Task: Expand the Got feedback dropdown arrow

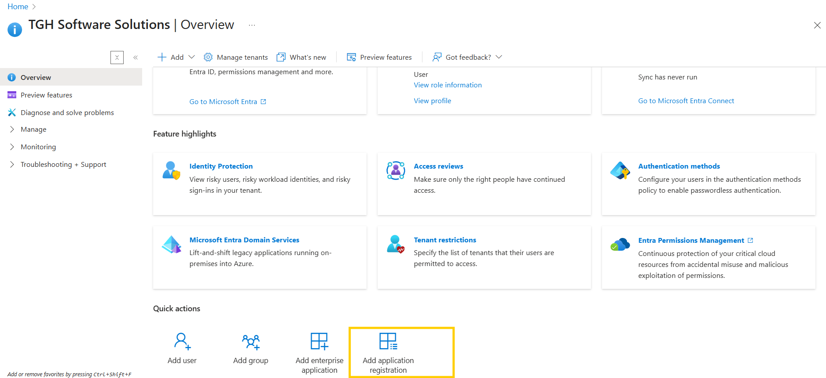Action: point(499,57)
